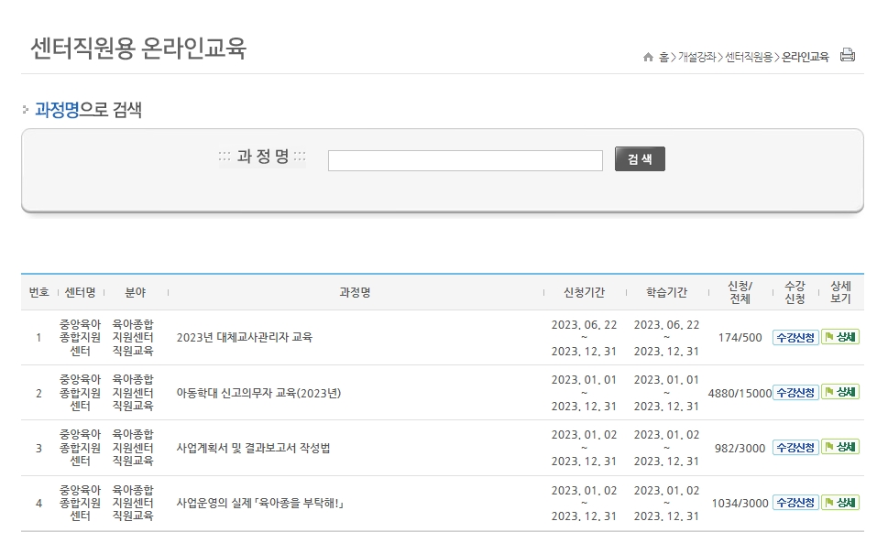Image resolution: width=888 pixels, height=554 pixels.
Task: Click 수강신청 for 아동학대 신고의무자 교육
Action: coord(794,392)
